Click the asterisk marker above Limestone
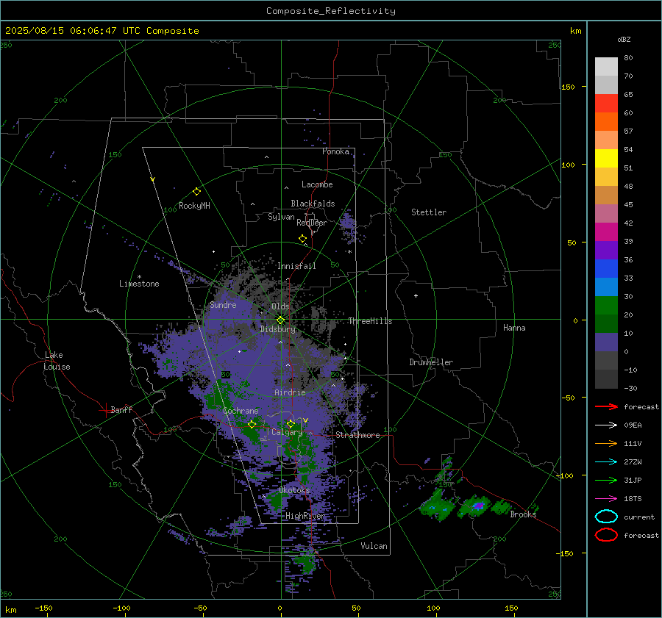 tap(139, 277)
